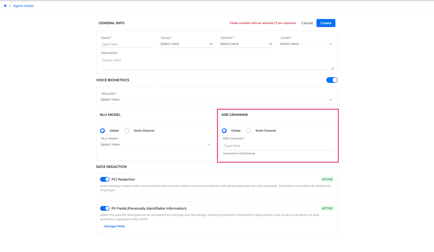Open the NLU Model select dropdown
This screenshot has height=252, width=434.
pyautogui.click(x=156, y=144)
